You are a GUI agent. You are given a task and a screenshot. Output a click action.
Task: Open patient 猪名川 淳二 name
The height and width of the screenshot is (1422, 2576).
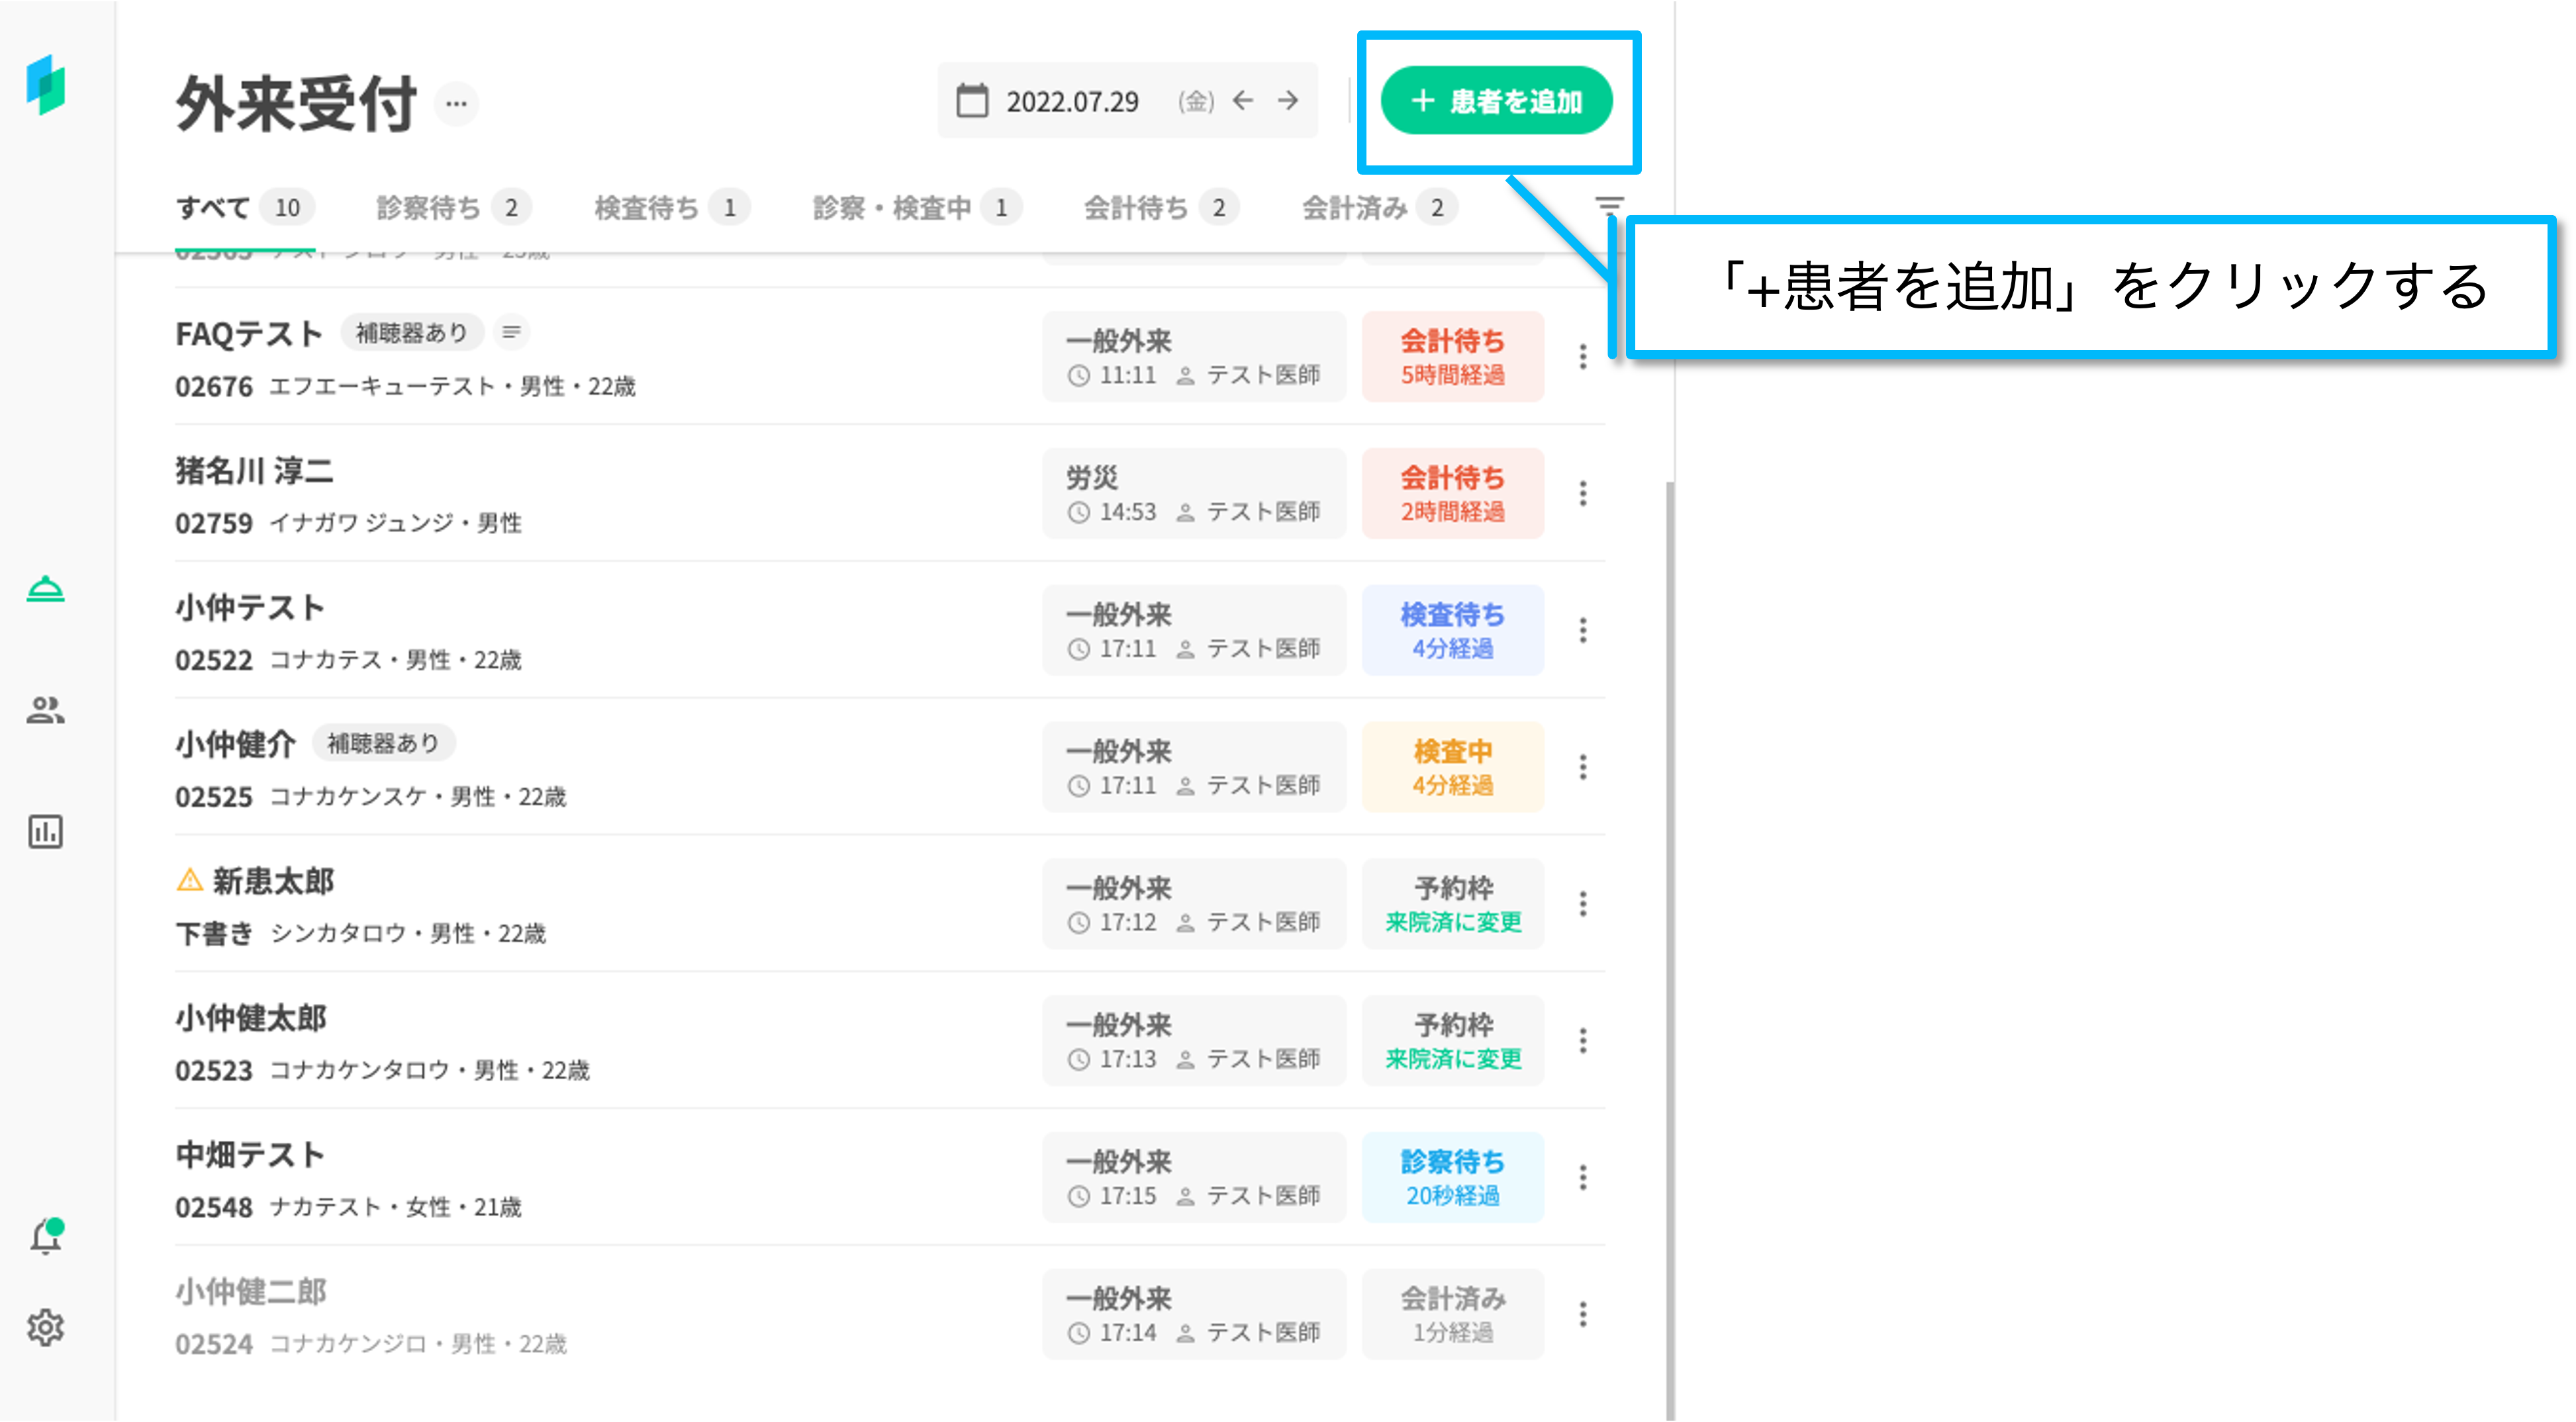[x=255, y=470]
